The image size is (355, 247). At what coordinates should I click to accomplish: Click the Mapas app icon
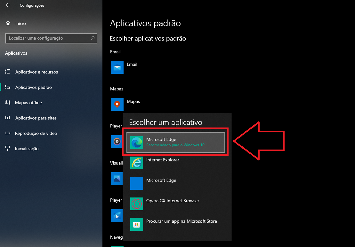coord(117,104)
